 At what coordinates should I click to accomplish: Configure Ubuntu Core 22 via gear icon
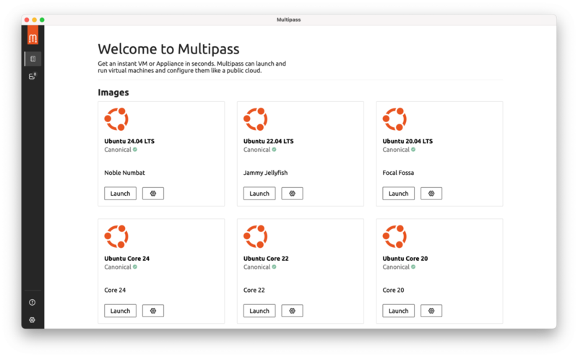(x=293, y=311)
